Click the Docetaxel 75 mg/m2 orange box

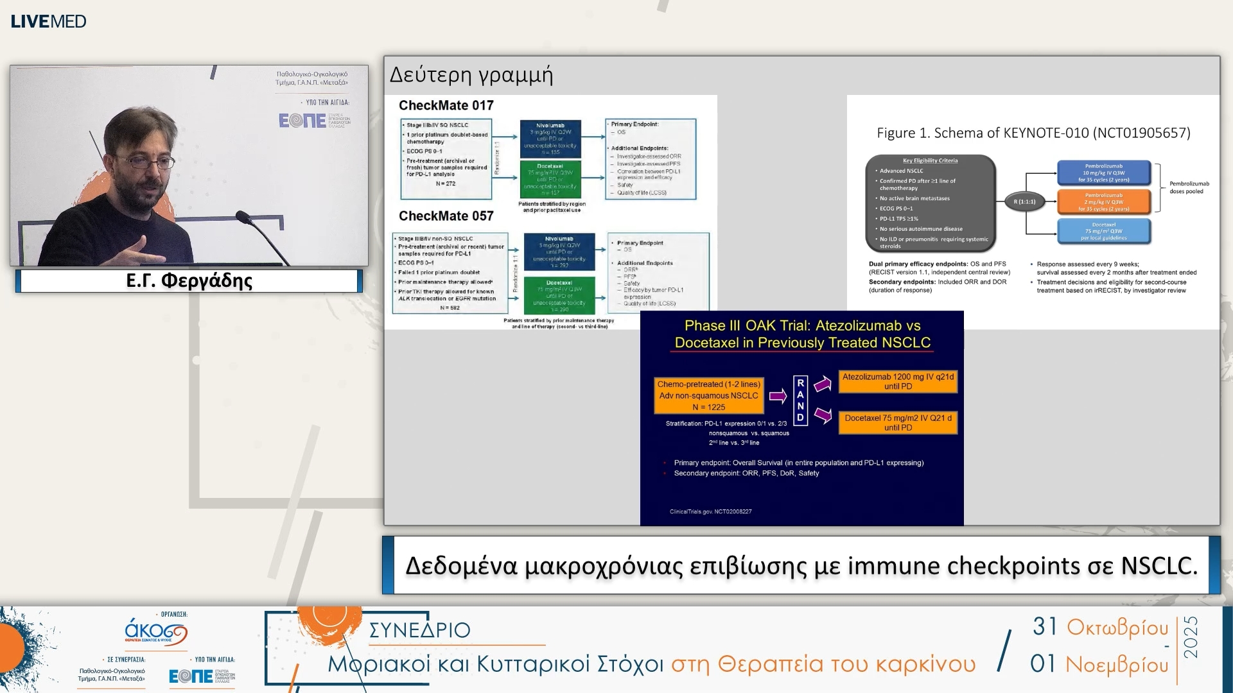coord(897,422)
